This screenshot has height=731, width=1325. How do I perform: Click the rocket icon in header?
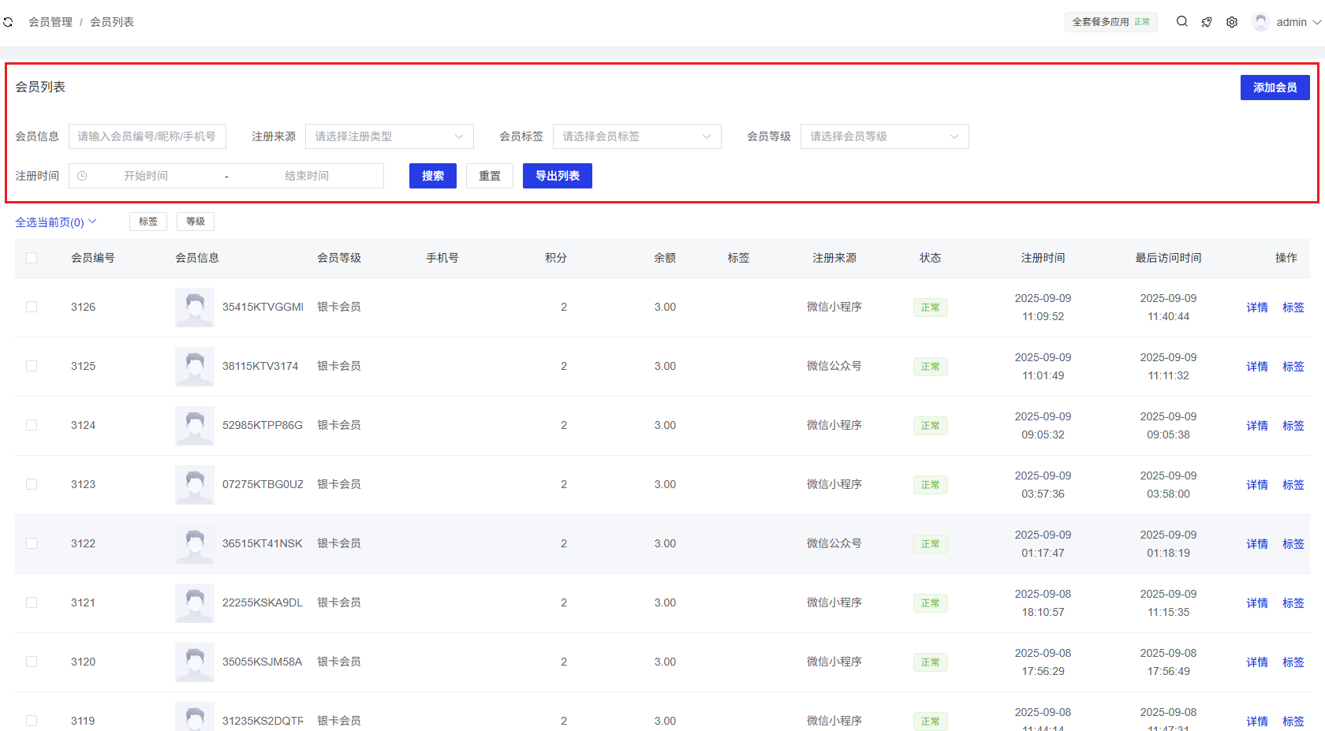pos(1207,22)
